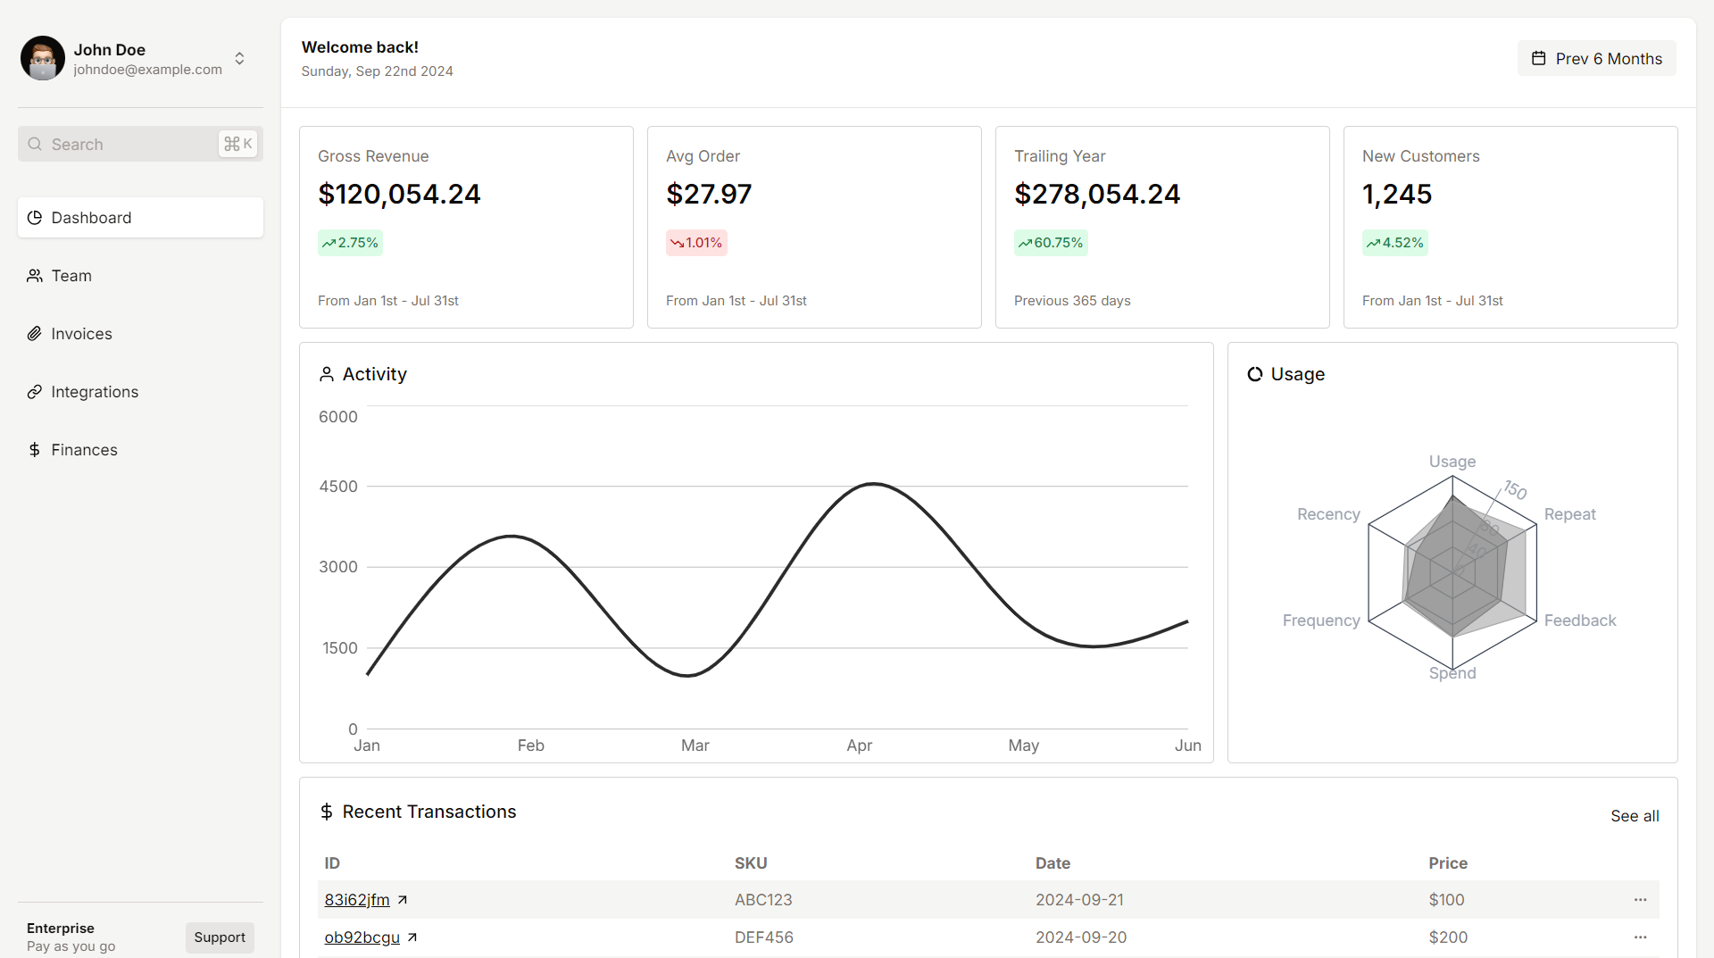Open the Dashboard menu item
The height and width of the screenshot is (958, 1714).
coord(140,218)
